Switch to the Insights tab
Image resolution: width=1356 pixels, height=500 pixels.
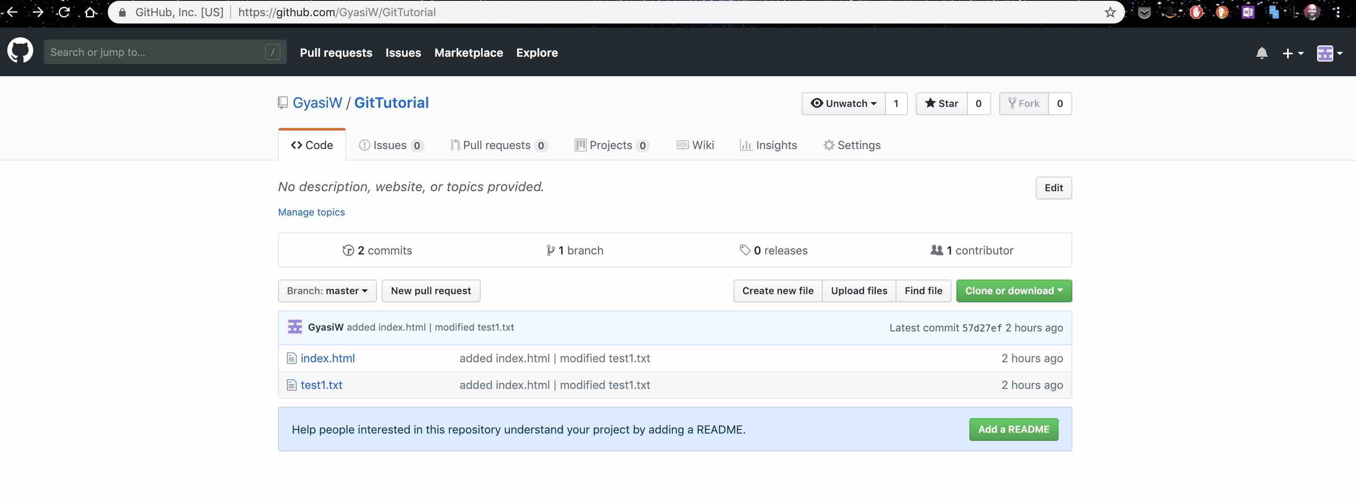[768, 145]
